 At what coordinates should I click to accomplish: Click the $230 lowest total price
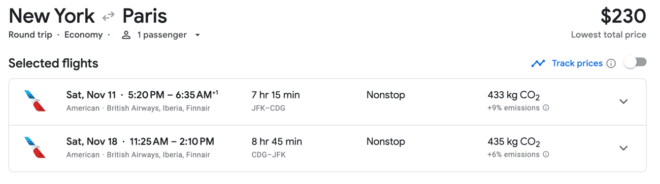pyautogui.click(x=623, y=16)
